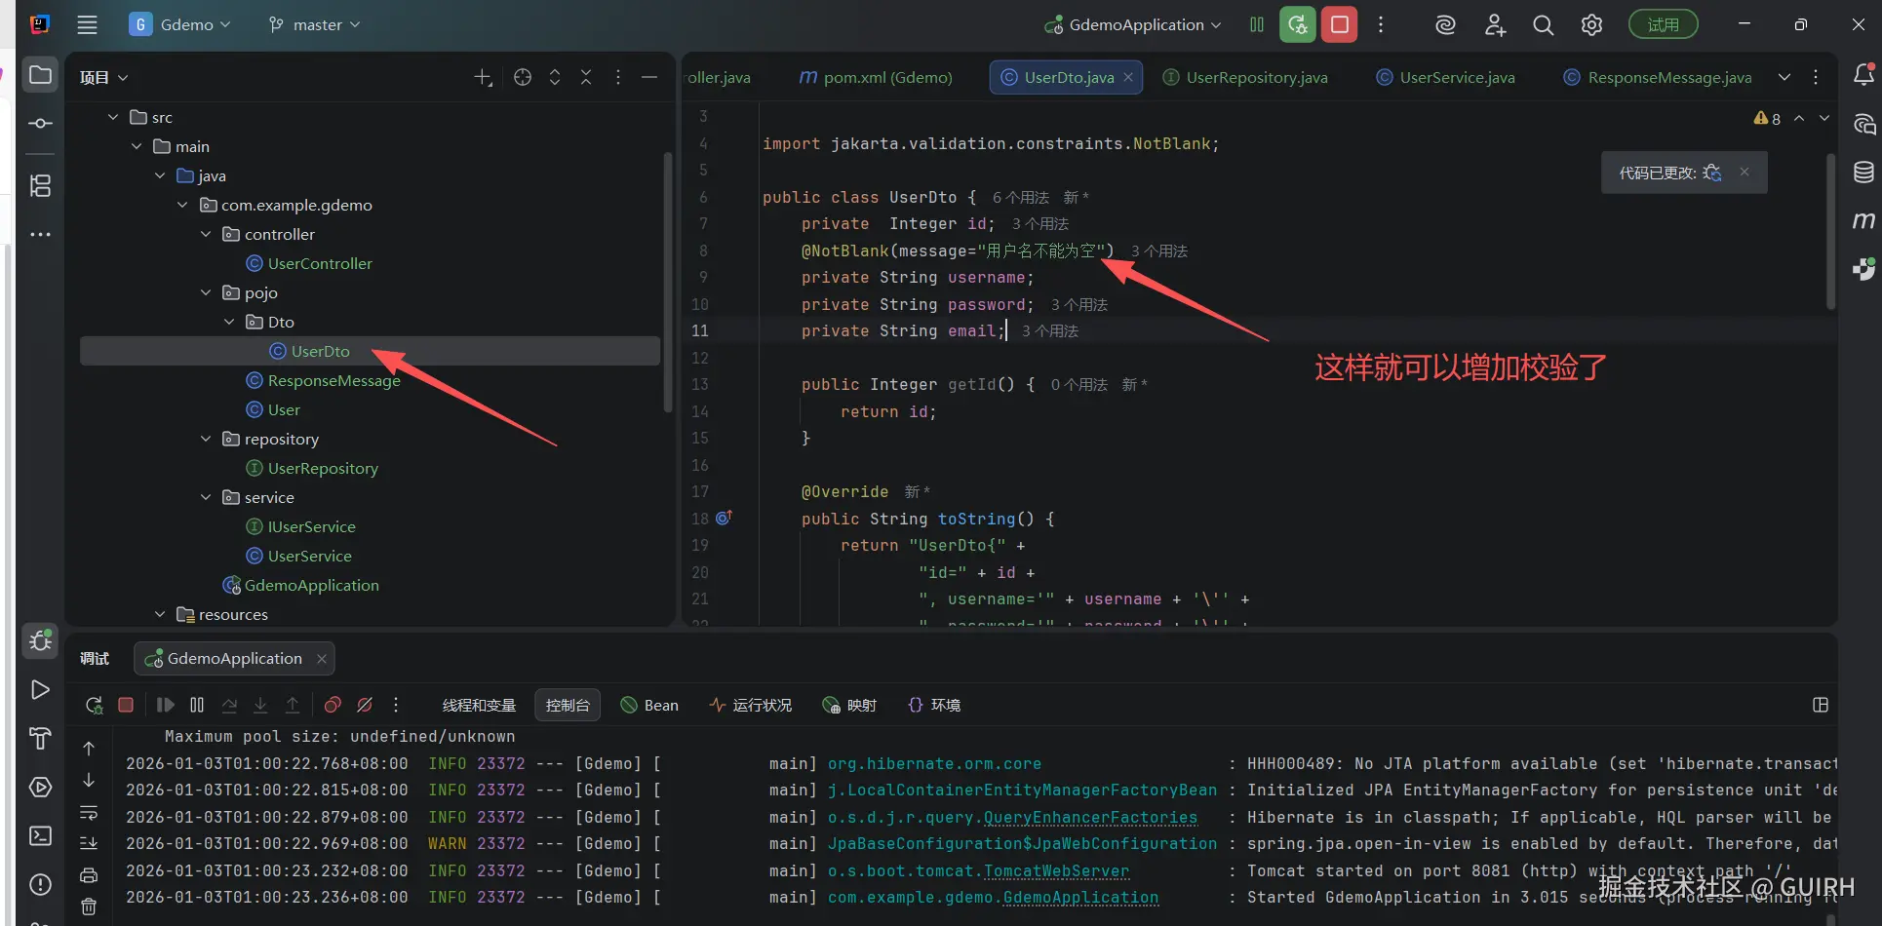Collapse the service package

pyautogui.click(x=206, y=497)
